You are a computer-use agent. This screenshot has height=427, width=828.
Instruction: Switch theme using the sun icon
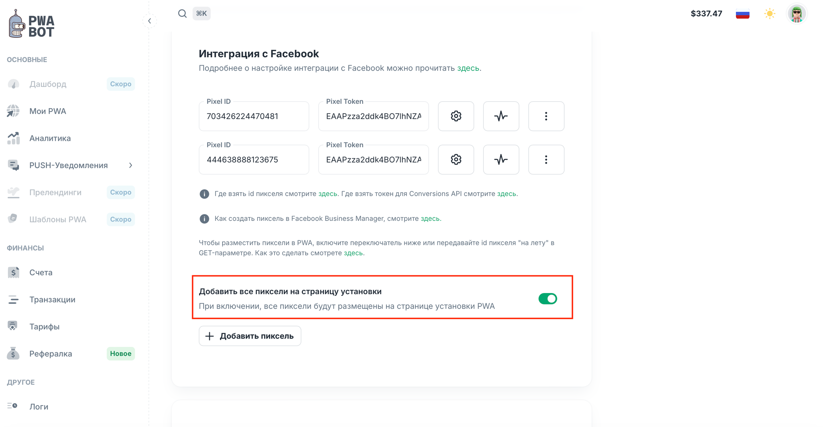tap(769, 14)
